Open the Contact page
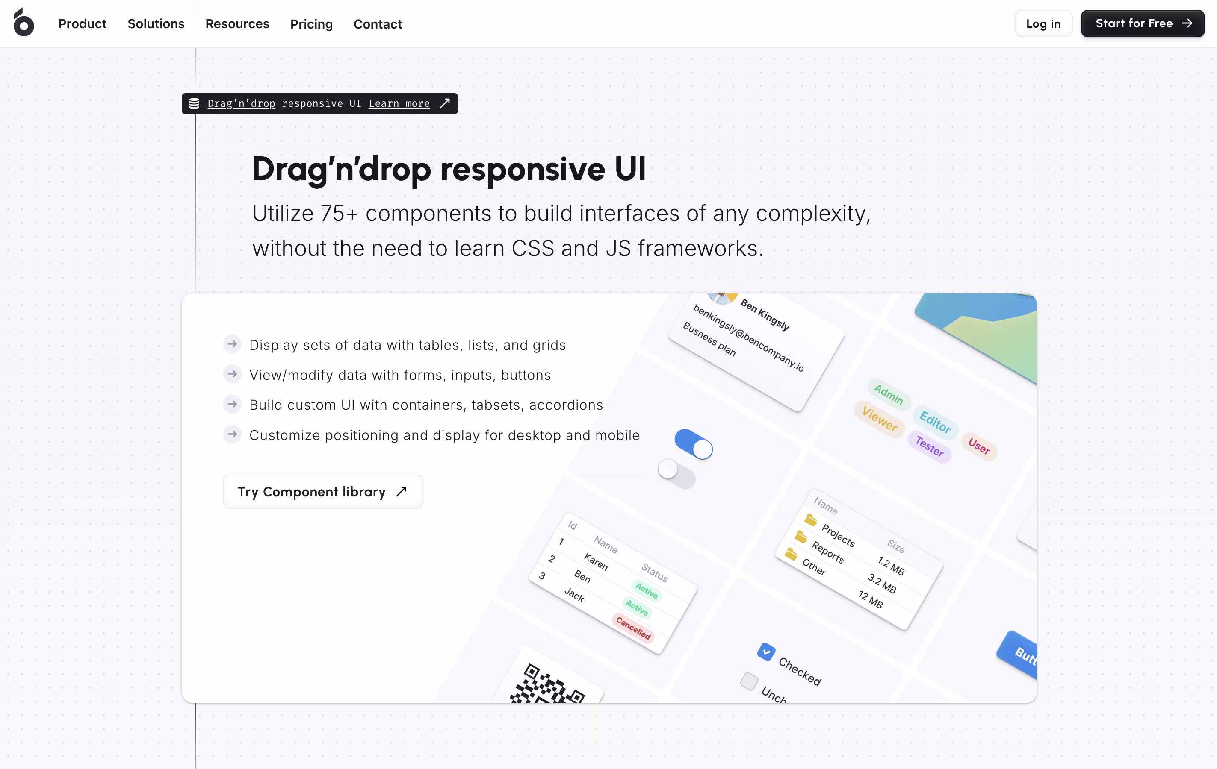 coord(378,24)
